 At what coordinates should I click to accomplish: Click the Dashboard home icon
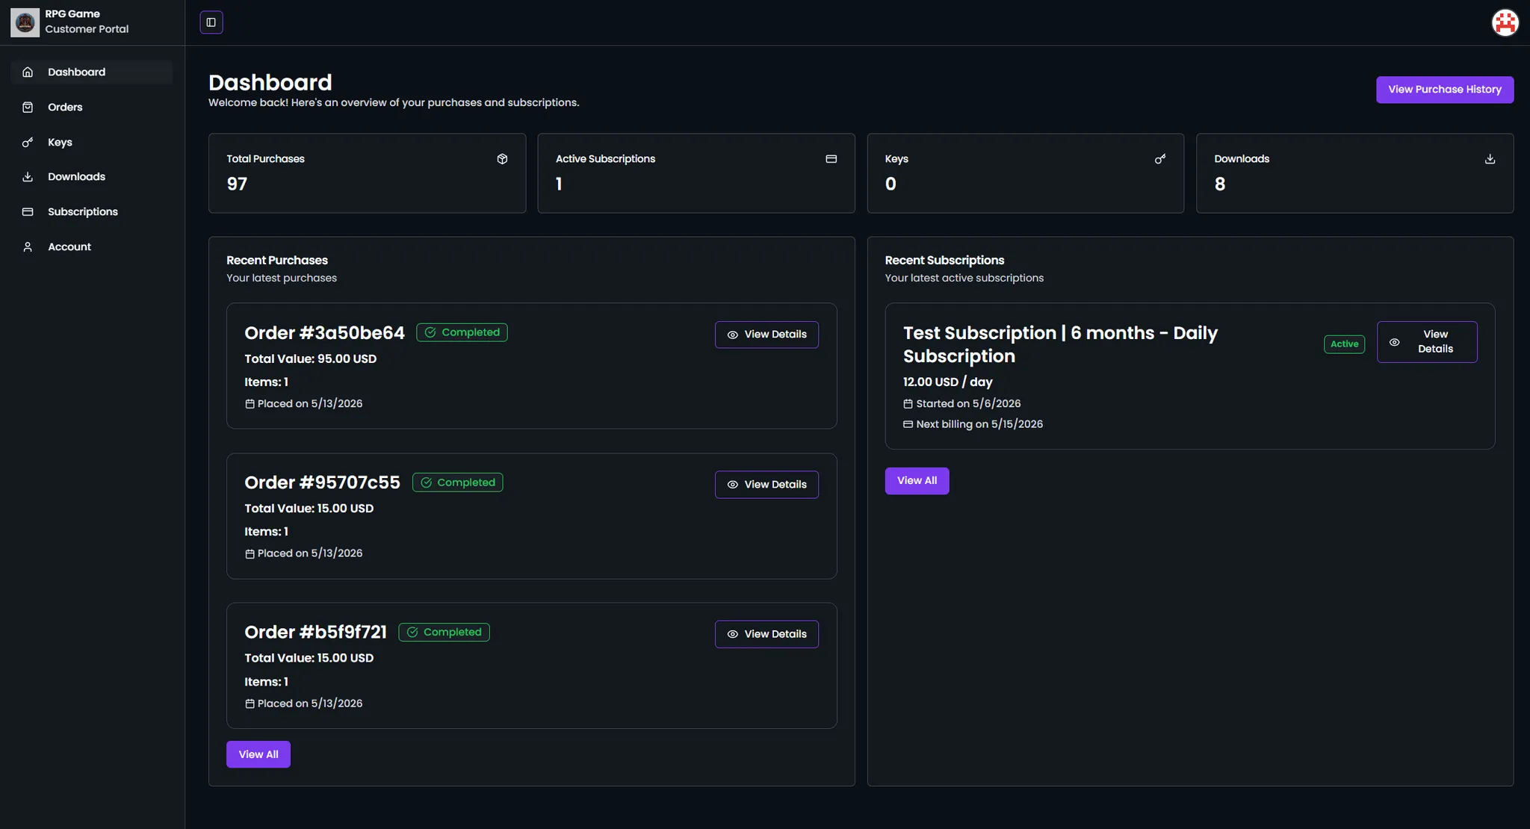(28, 72)
